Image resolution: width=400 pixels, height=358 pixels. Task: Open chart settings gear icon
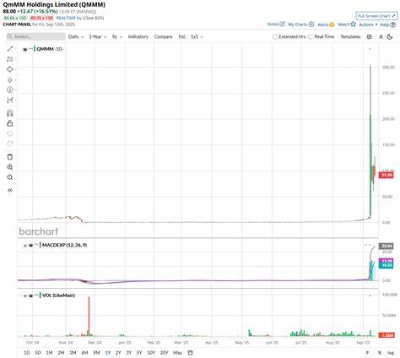tap(370, 37)
